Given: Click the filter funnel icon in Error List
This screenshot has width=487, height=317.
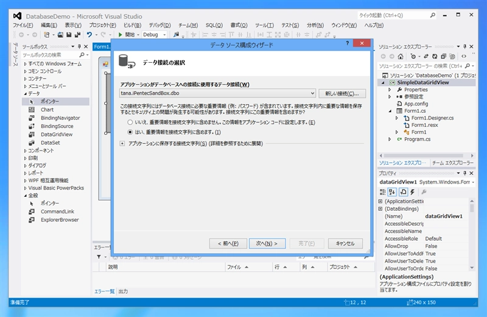Looking at the screenshot, I should coord(99,257).
